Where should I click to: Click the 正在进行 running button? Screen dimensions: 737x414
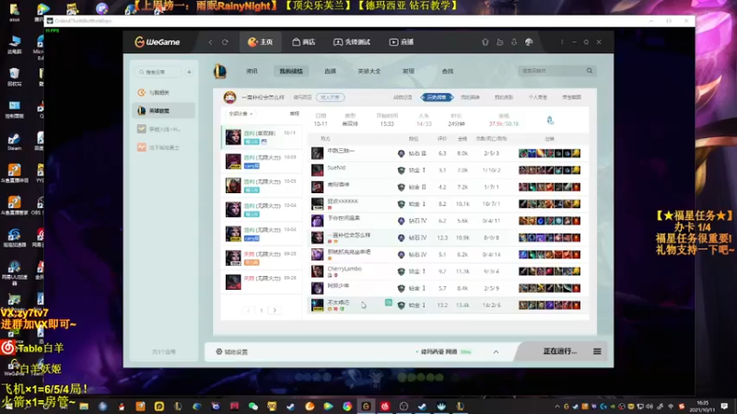tap(559, 351)
